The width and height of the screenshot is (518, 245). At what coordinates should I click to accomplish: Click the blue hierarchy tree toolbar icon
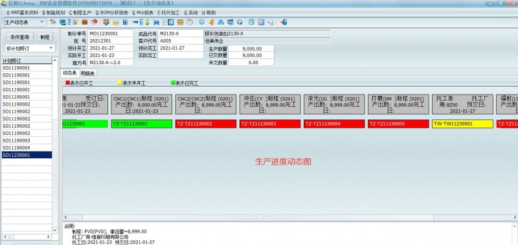[x=221, y=22]
